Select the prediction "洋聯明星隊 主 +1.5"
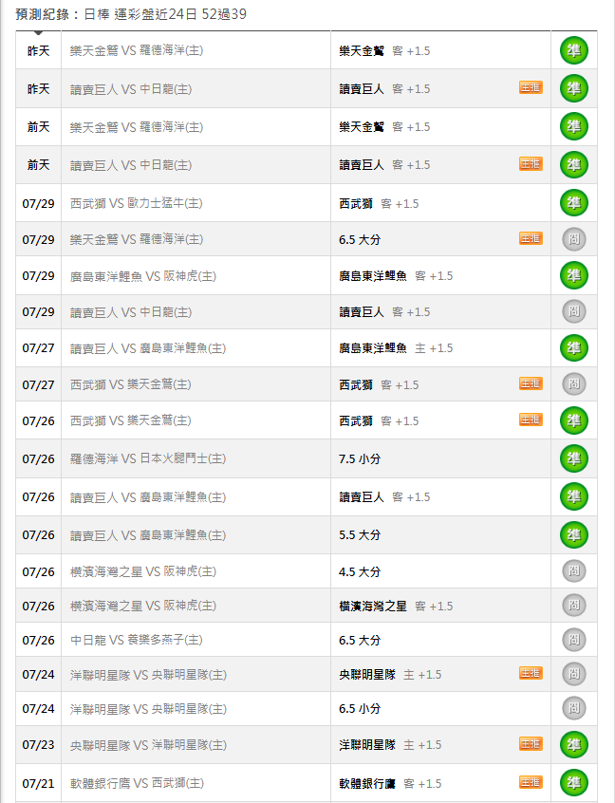 (390, 745)
